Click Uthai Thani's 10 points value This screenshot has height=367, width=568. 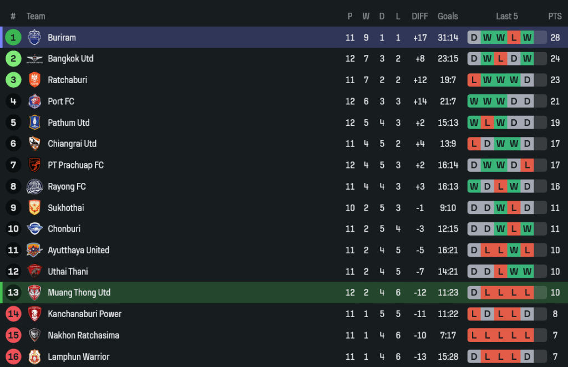click(x=555, y=272)
